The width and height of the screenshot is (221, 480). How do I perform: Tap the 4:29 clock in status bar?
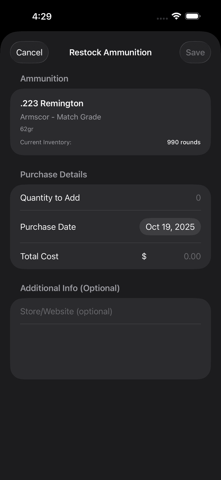click(42, 16)
